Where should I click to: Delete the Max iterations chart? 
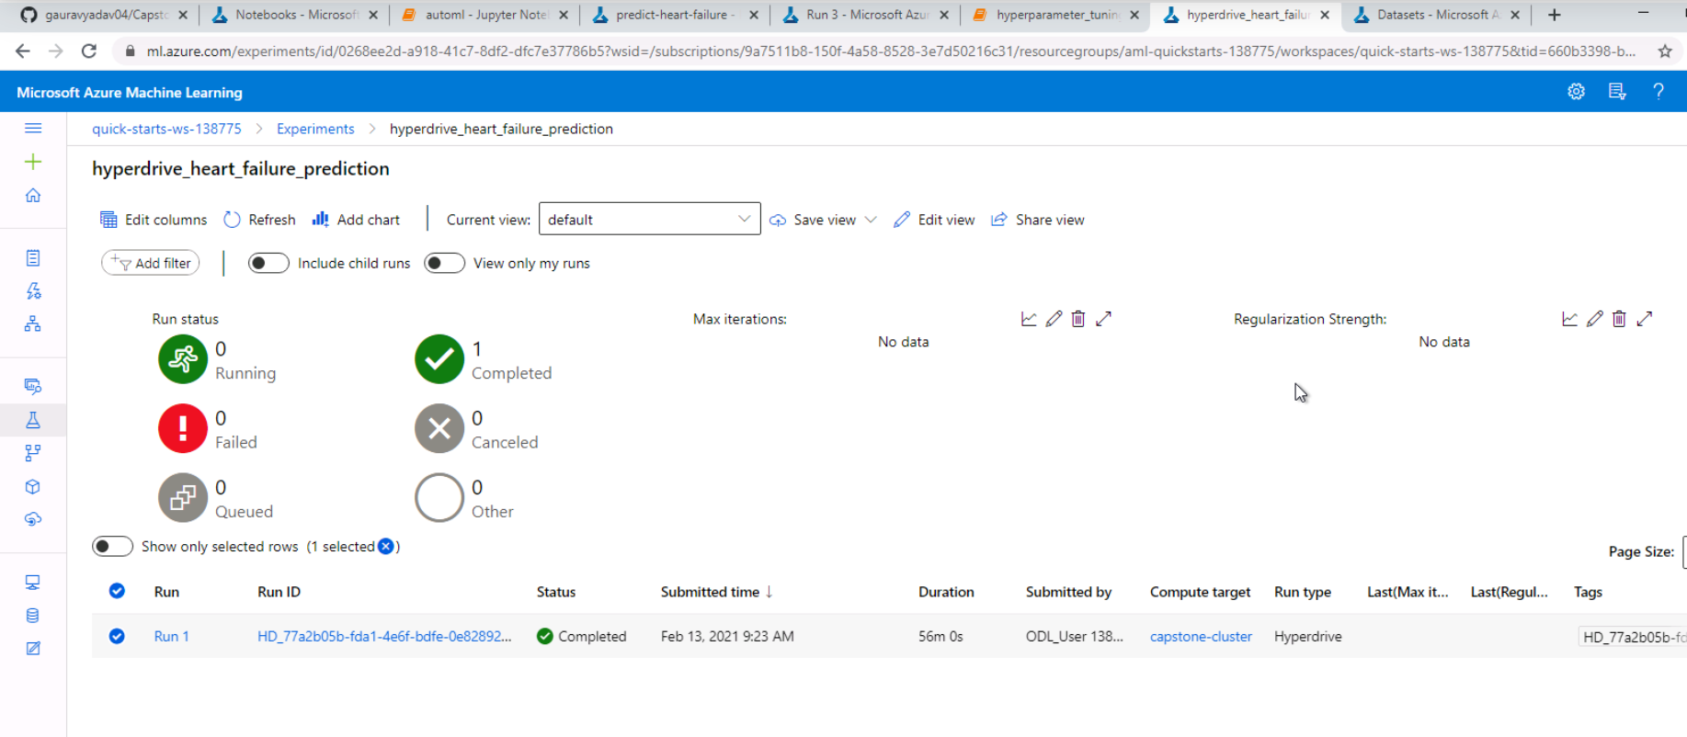coord(1078,319)
